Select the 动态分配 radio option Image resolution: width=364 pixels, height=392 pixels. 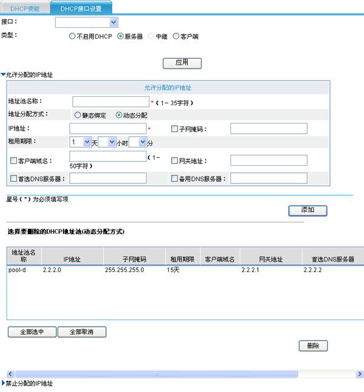coord(119,115)
